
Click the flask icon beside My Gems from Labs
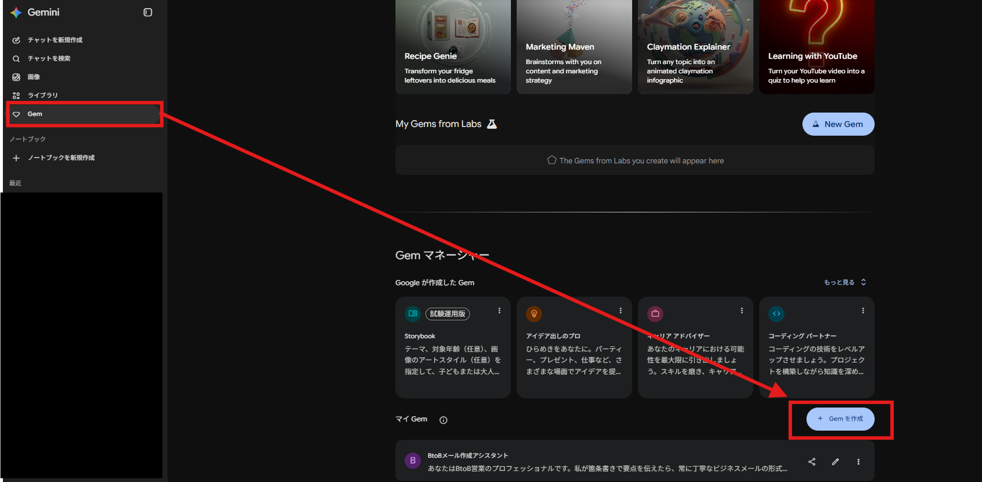(x=492, y=124)
